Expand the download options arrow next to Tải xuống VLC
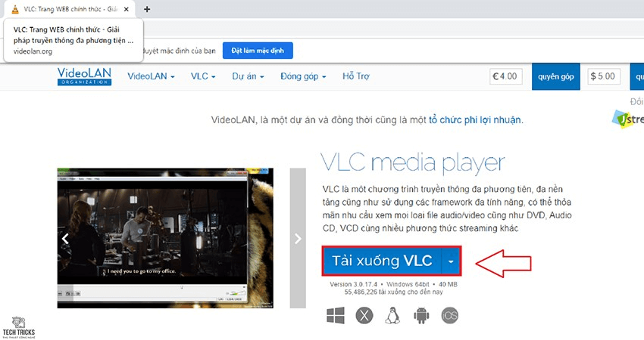Image resolution: width=644 pixels, height=340 pixels. pyautogui.click(x=451, y=261)
